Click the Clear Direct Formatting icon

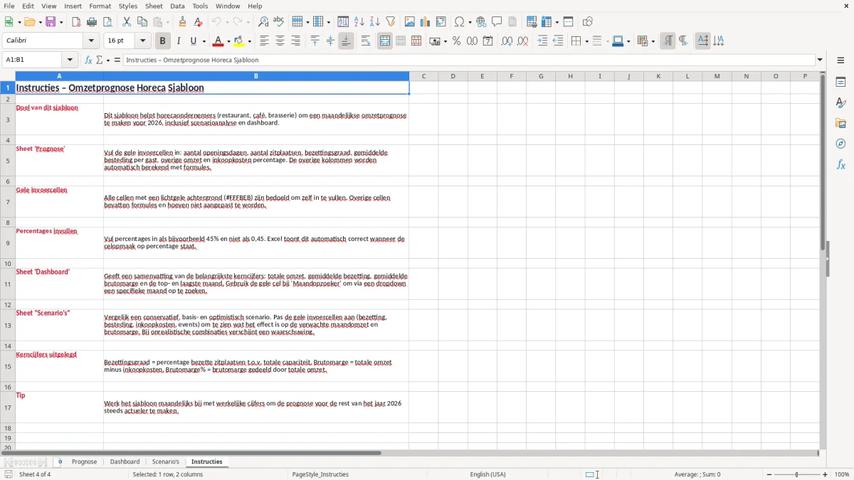(199, 22)
